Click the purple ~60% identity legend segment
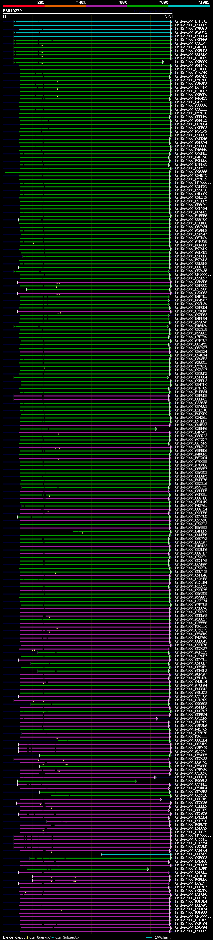Image resolution: width=213 pixels, height=940 pixels. (107, 6)
